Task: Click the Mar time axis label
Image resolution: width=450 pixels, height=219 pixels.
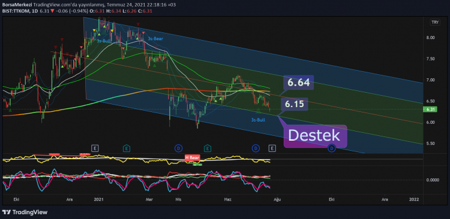Action: click(149, 199)
